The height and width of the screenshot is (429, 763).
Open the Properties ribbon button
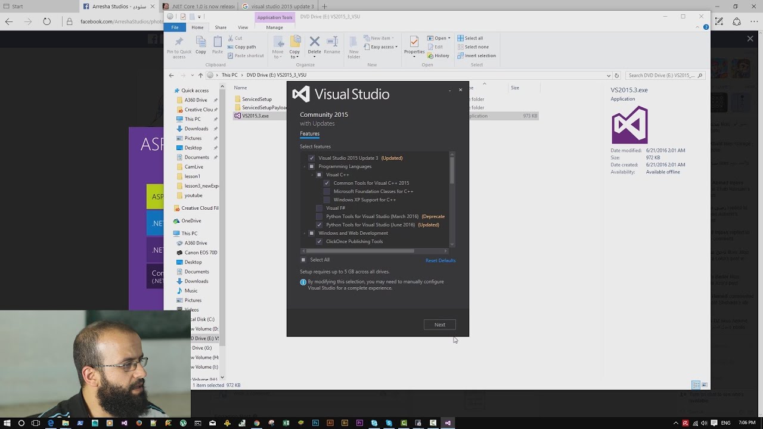pyautogui.click(x=414, y=46)
